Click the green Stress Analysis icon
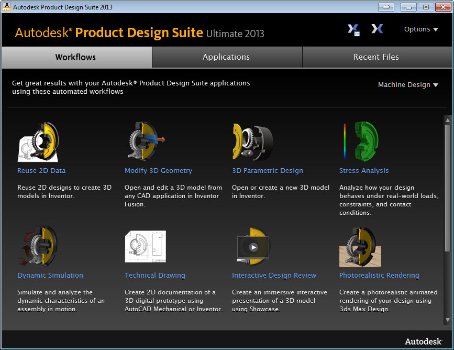Screen dimensions: 454x350 coord(361,141)
